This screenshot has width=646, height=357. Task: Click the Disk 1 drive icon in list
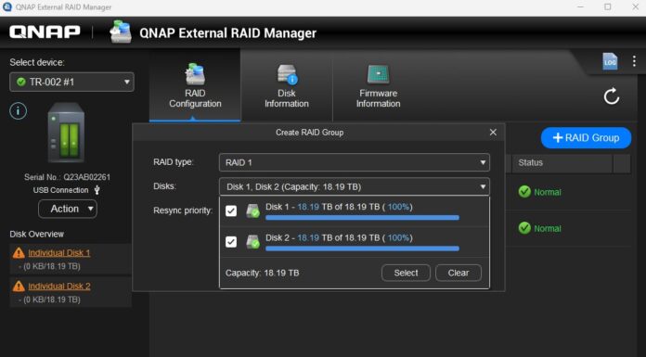coord(252,210)
